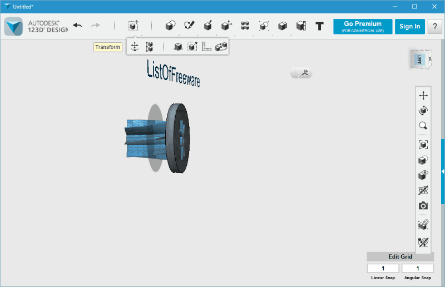Open materials and outlines display options
This screenshot has width=445, height=287.
point(423,160)
